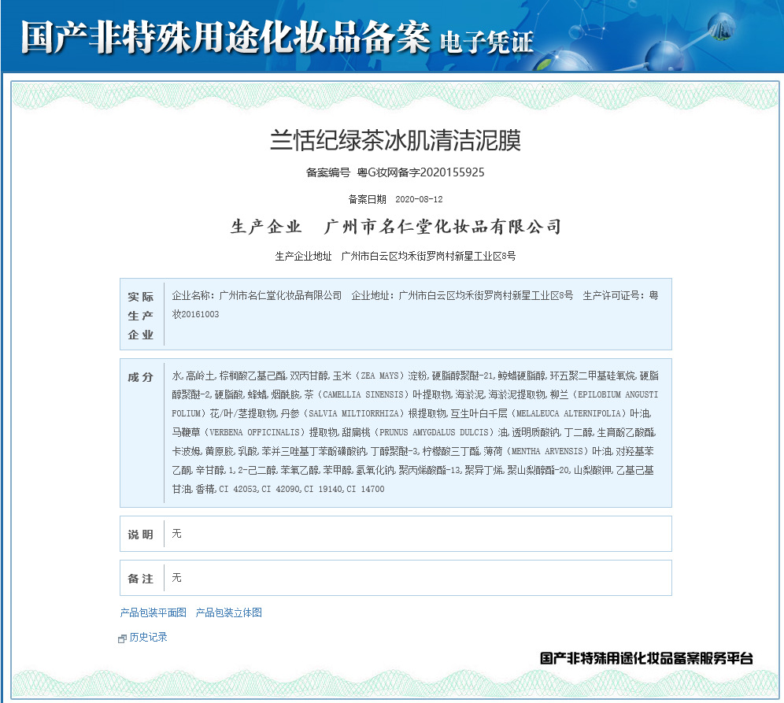This screenshot has width=784, height=703.
Task: Click the 说明 section label
Action: [x=140, y=535]
